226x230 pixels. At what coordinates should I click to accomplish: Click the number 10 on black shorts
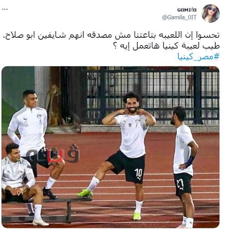(138, 173)
